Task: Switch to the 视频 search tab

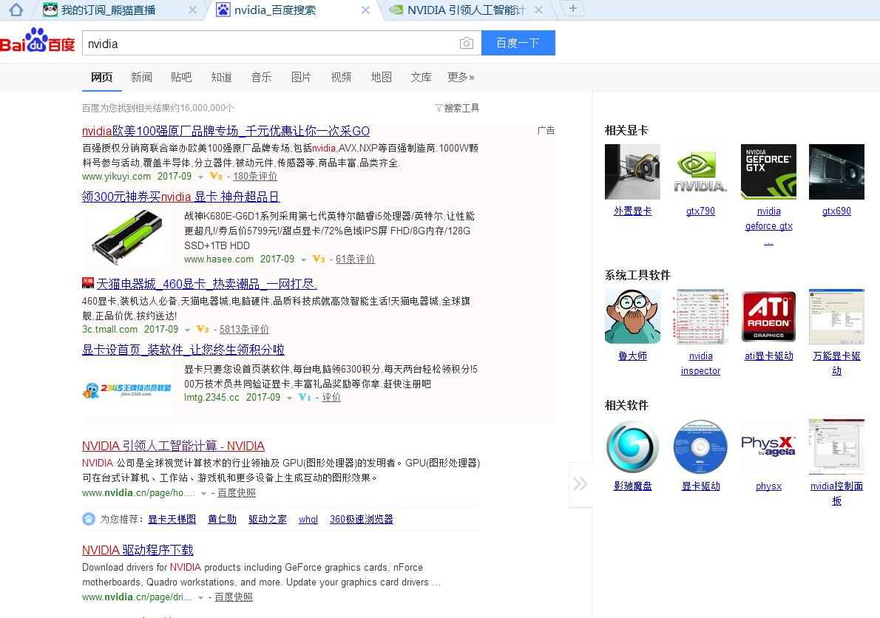Action: (341, 77)
